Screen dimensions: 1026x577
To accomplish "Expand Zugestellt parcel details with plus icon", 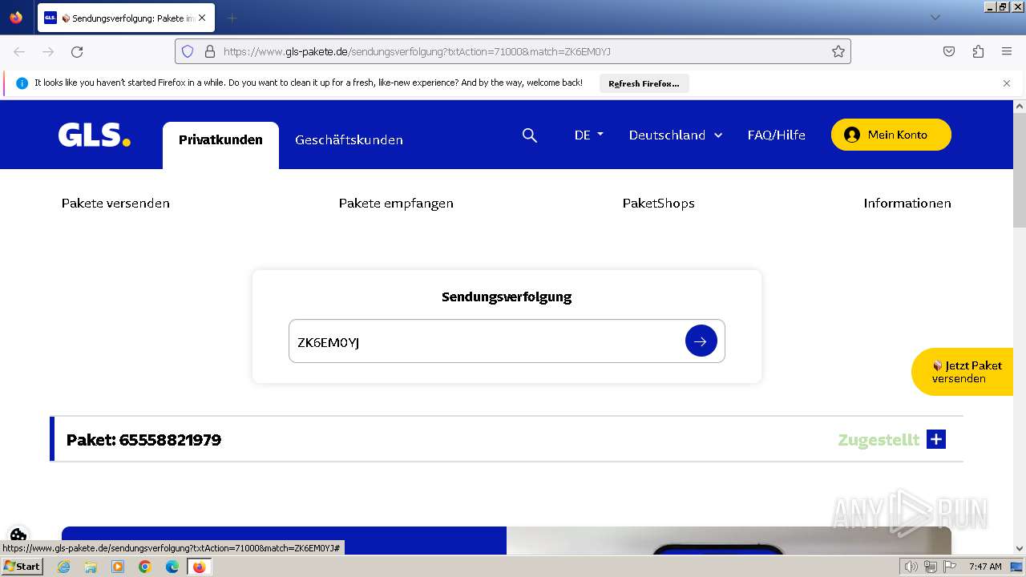I will point(936,439).
